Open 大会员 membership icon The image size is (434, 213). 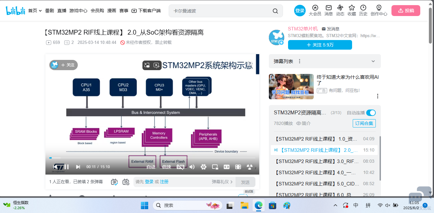315,8
